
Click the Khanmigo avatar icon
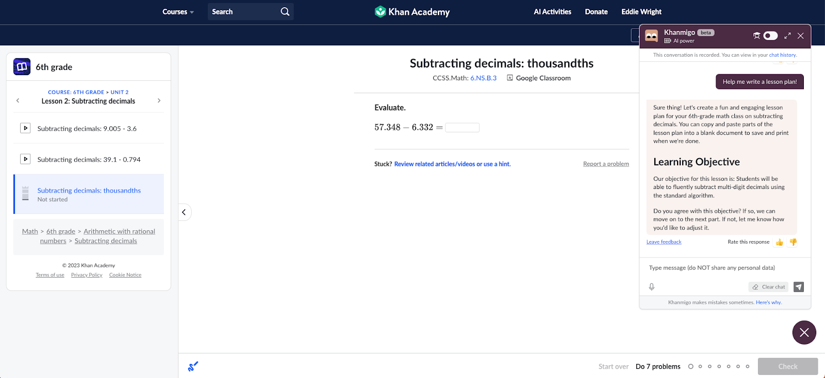pyautogui.click(x=652, y=36)
